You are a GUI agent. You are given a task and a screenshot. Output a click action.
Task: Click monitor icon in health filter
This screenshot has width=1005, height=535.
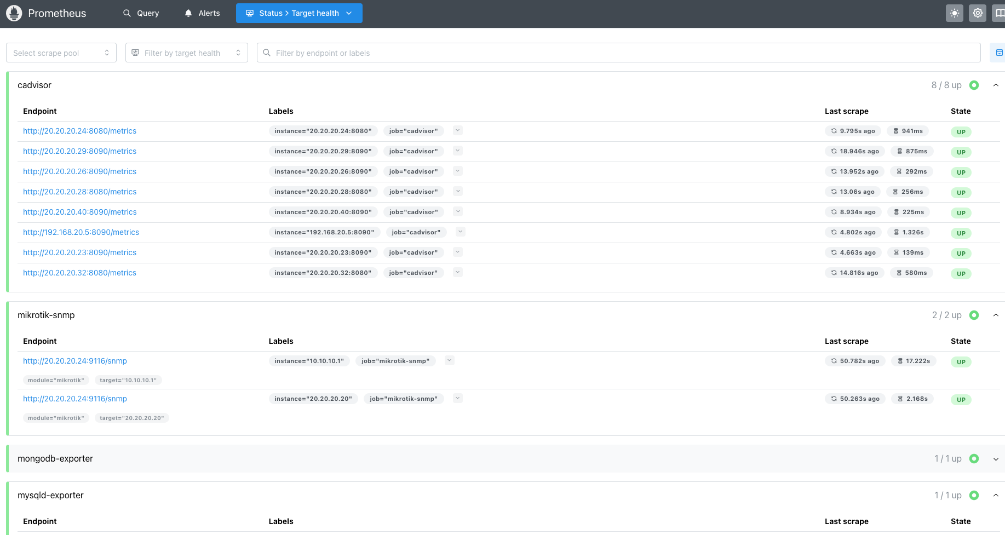[x=135, y=53]
